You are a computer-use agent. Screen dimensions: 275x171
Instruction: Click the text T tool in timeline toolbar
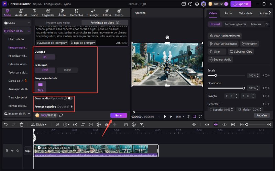(x=65, y=124)
